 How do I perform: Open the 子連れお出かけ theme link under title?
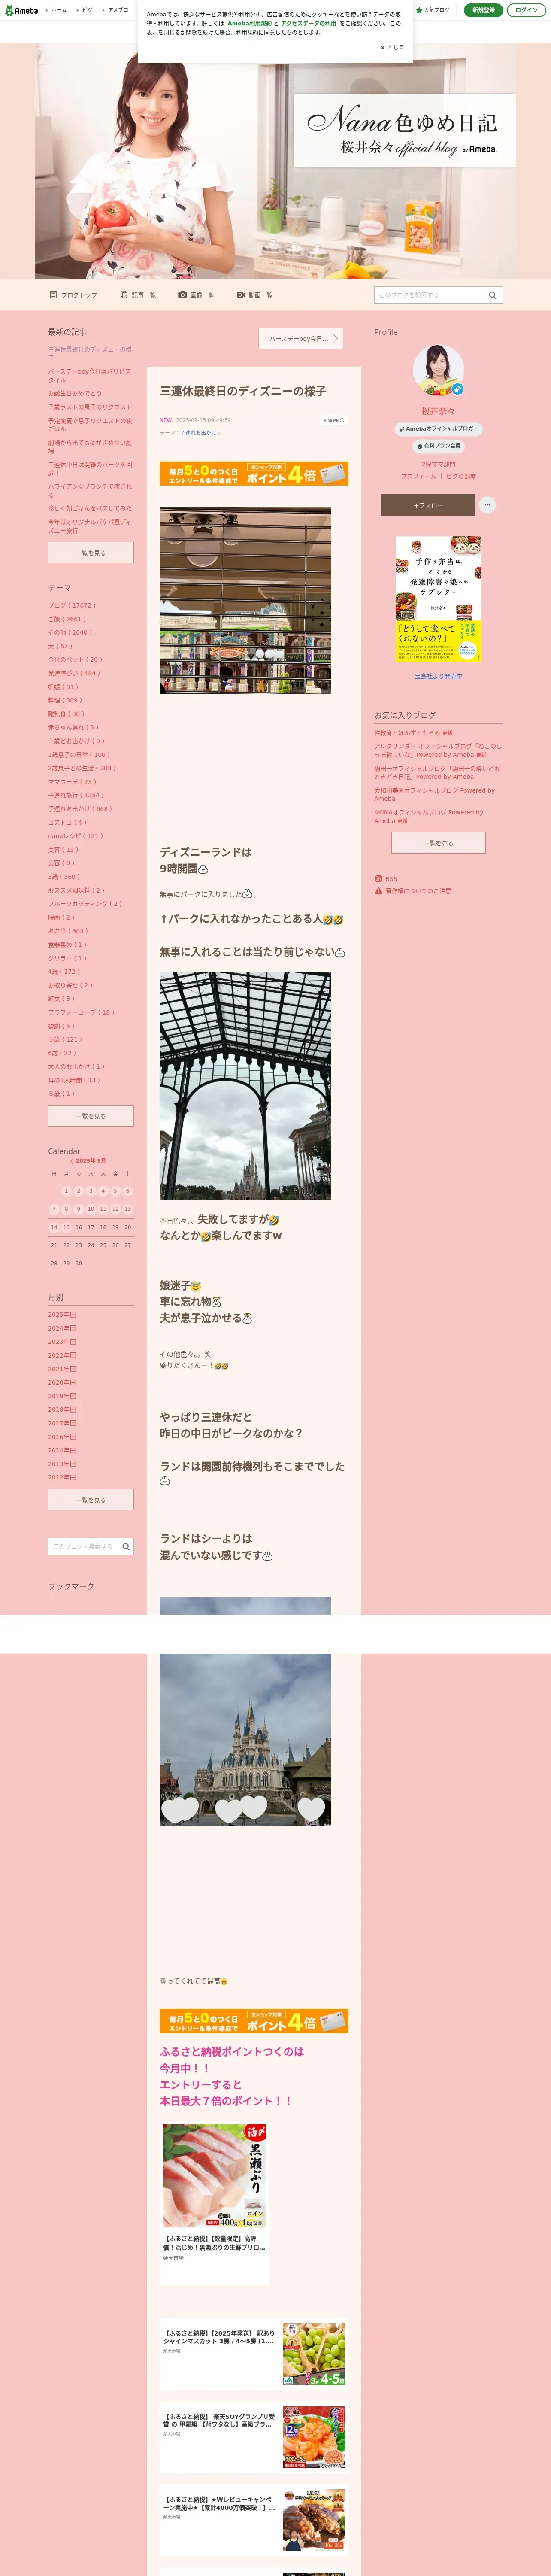[x=199, y=433]
